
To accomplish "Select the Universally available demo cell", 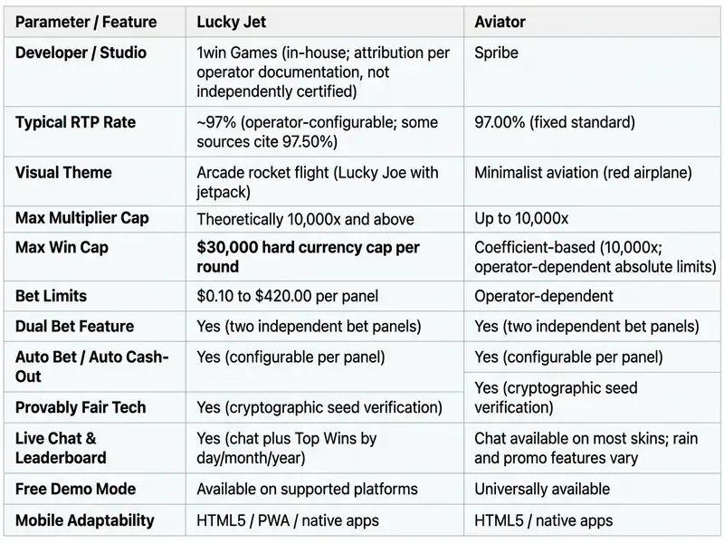I will coord(592,489).
